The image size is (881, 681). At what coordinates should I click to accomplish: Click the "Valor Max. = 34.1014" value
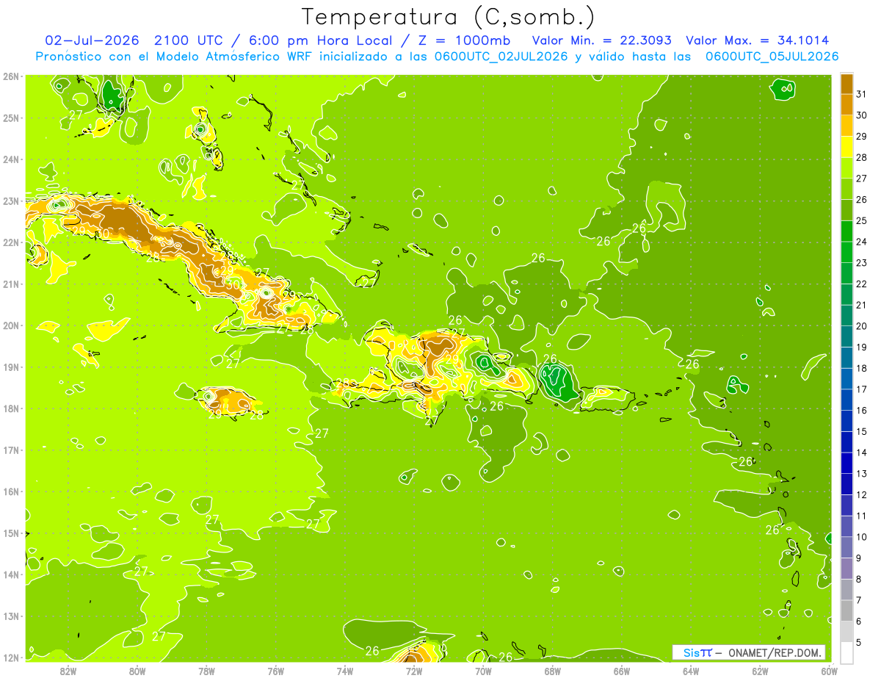[757, 40]
